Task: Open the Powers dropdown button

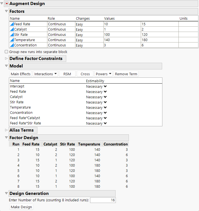Action: (x=103, y=74)
